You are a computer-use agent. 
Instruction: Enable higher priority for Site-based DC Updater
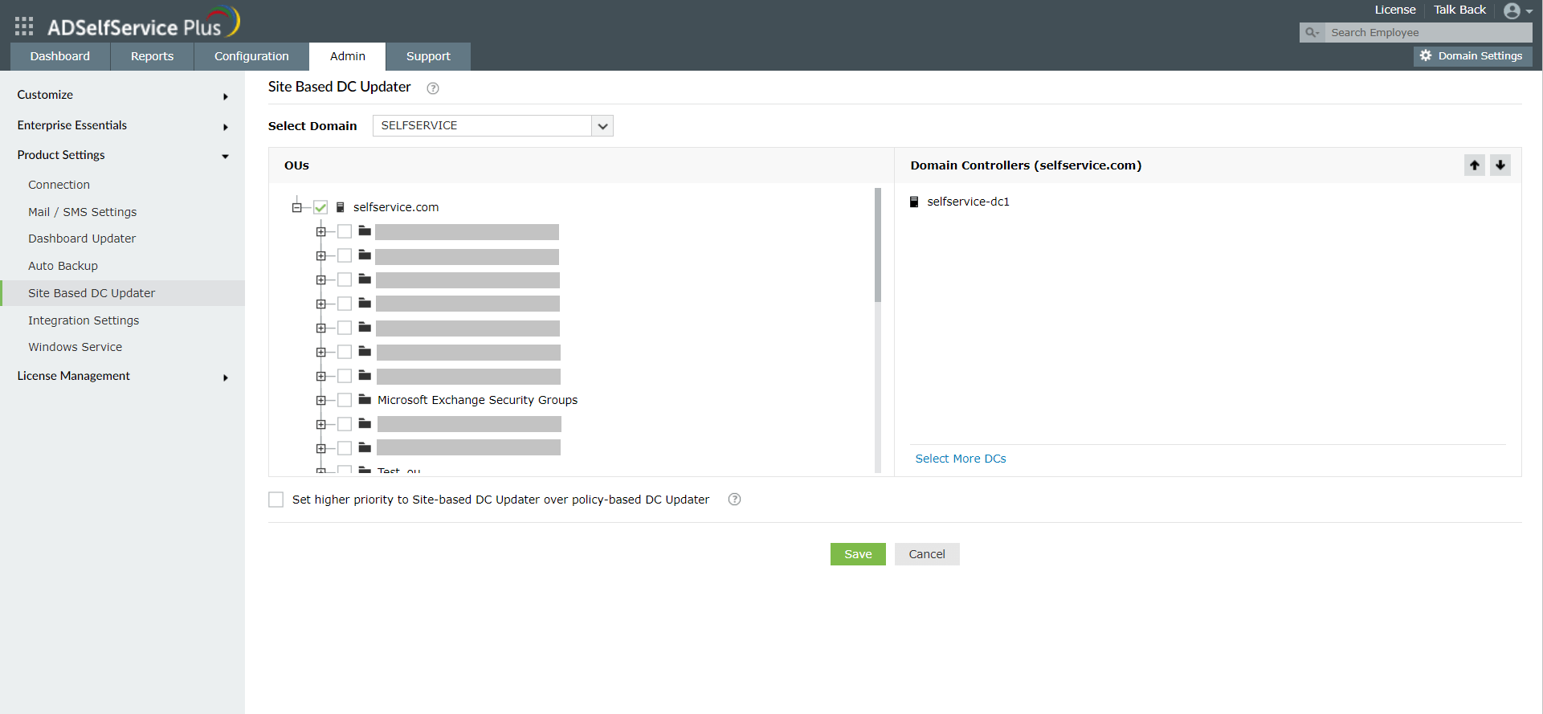click(276, 500)
